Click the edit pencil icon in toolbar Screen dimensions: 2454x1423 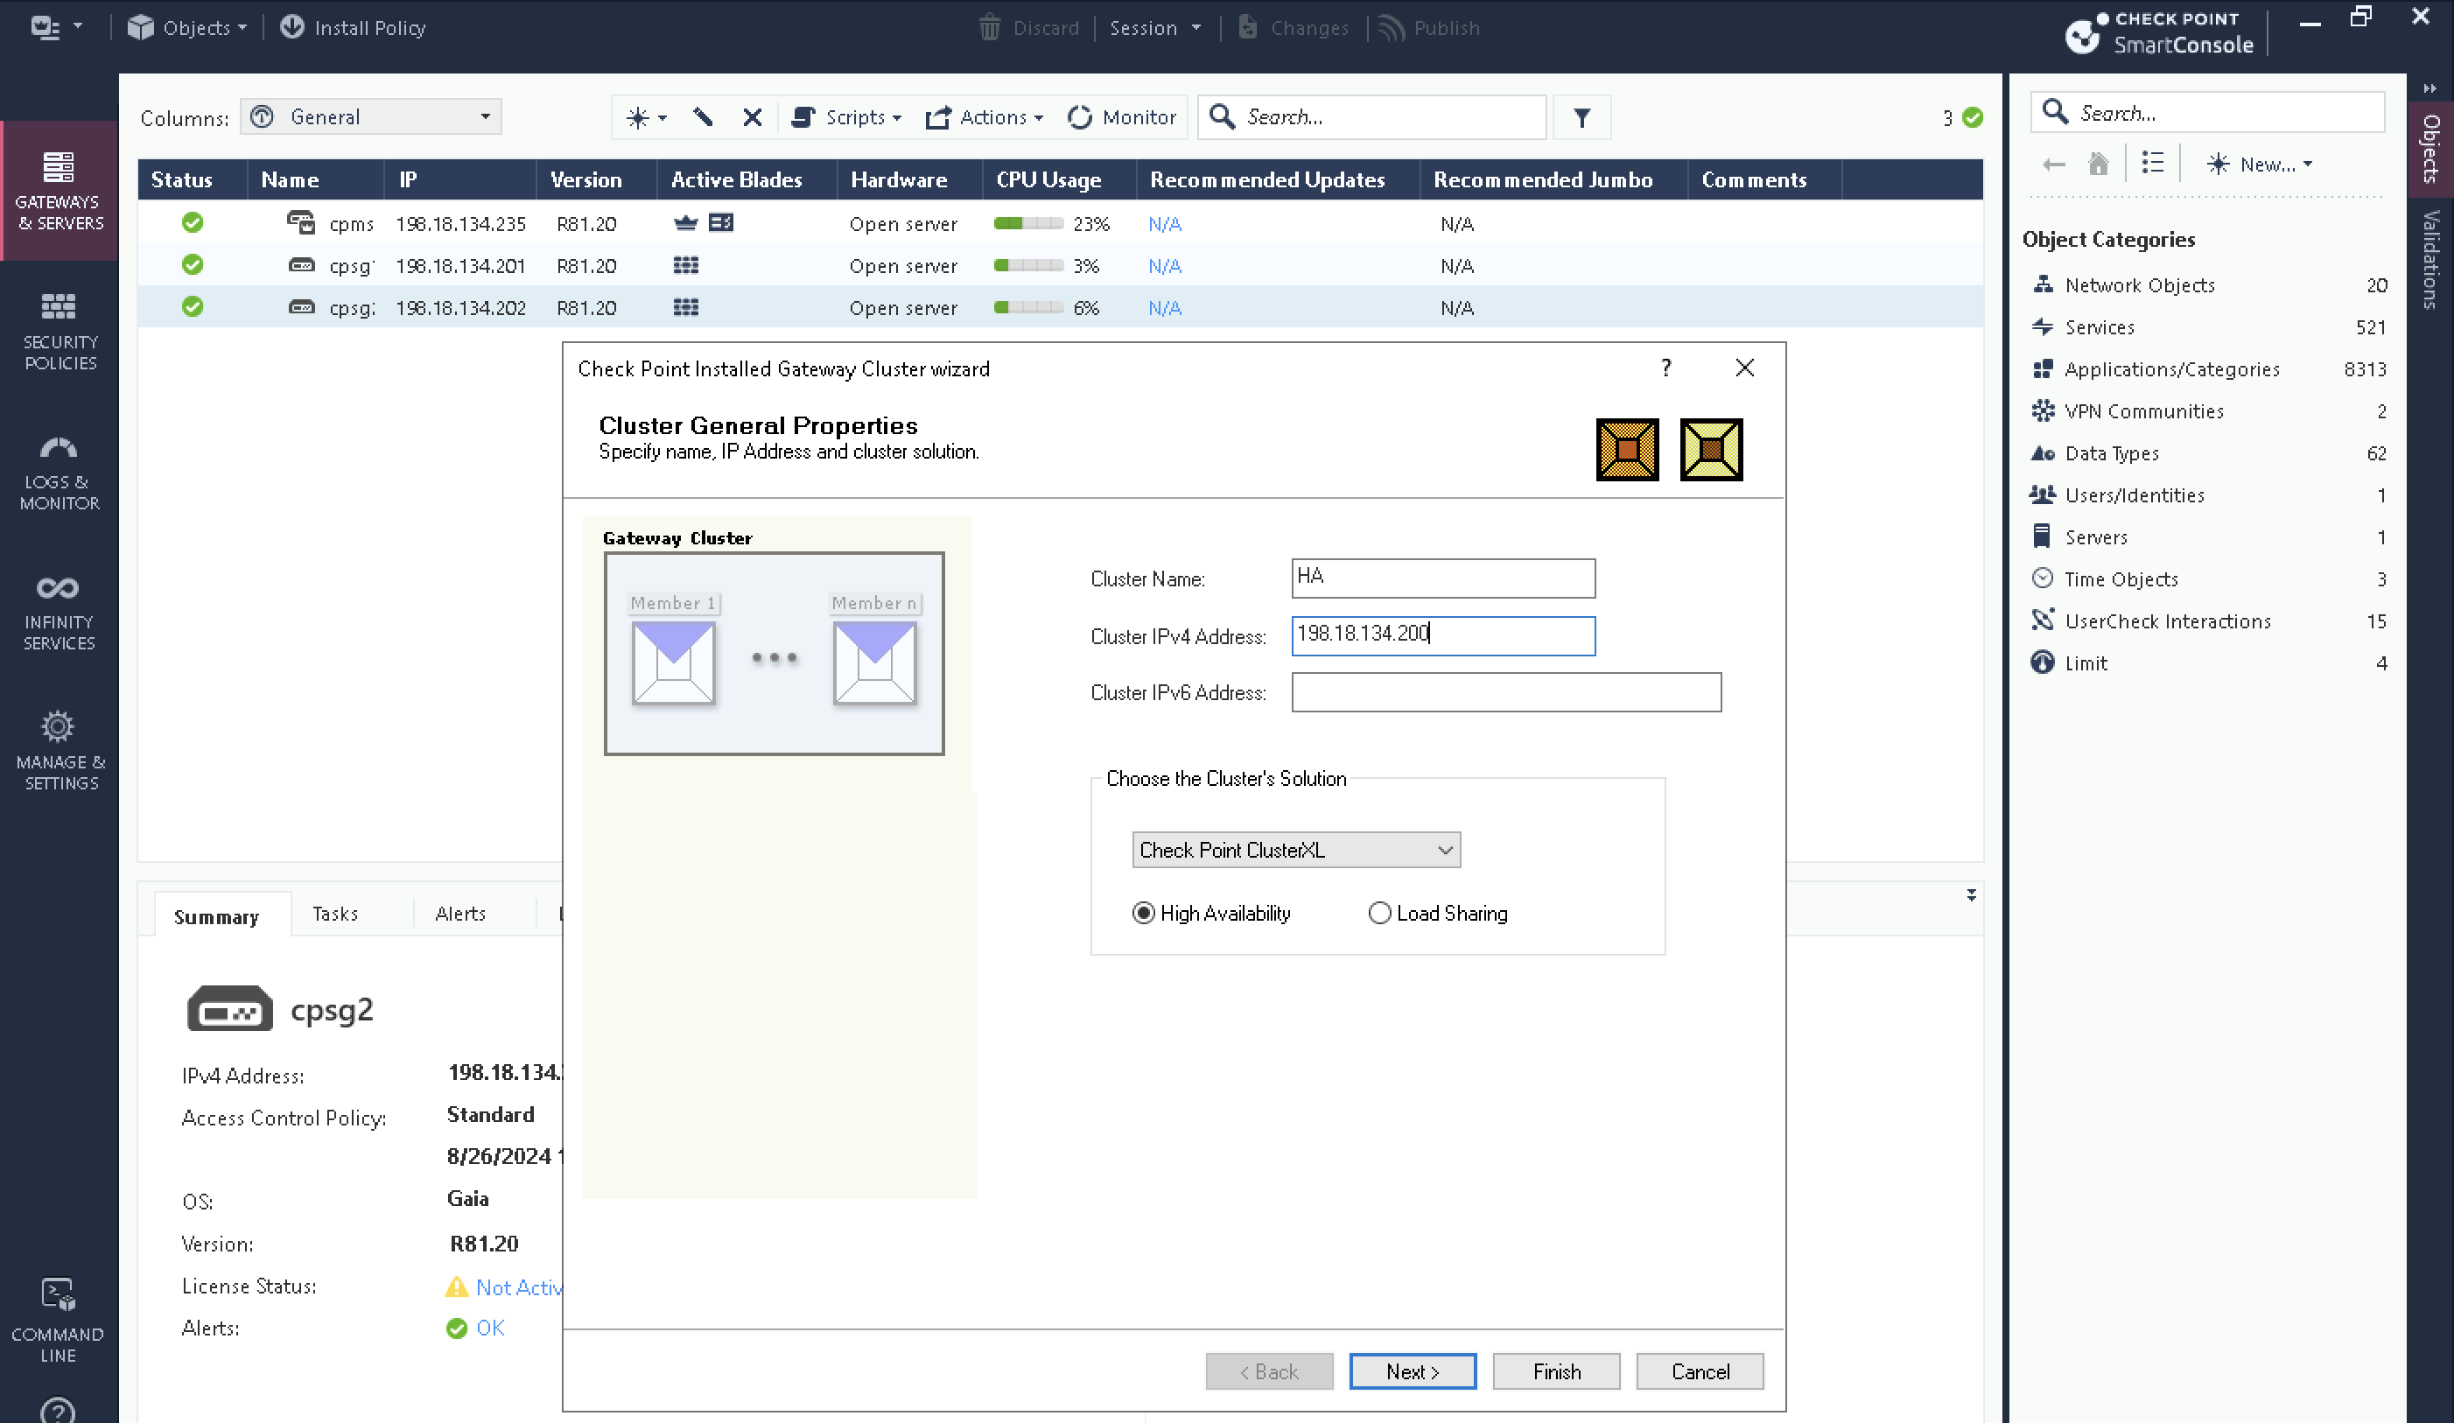(x=703, y=118)
